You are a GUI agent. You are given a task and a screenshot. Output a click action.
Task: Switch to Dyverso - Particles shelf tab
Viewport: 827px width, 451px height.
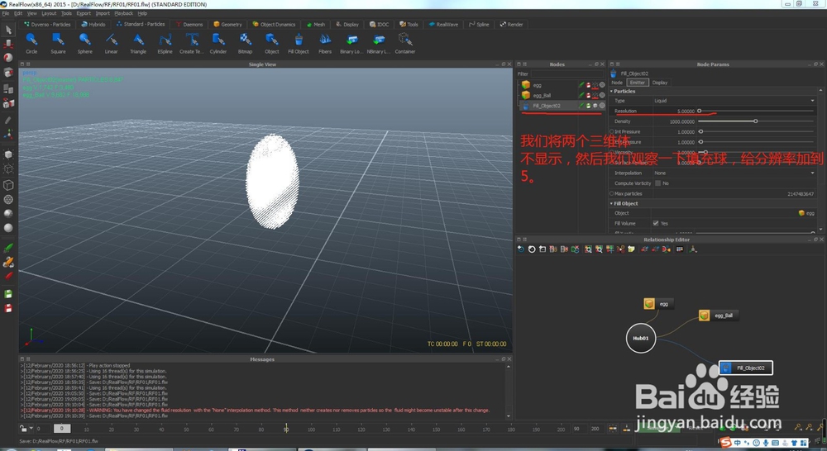click(x=47, y=24)
